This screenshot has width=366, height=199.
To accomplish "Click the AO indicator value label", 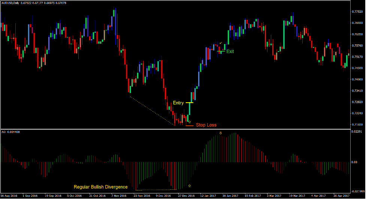I will coord(10,132).
